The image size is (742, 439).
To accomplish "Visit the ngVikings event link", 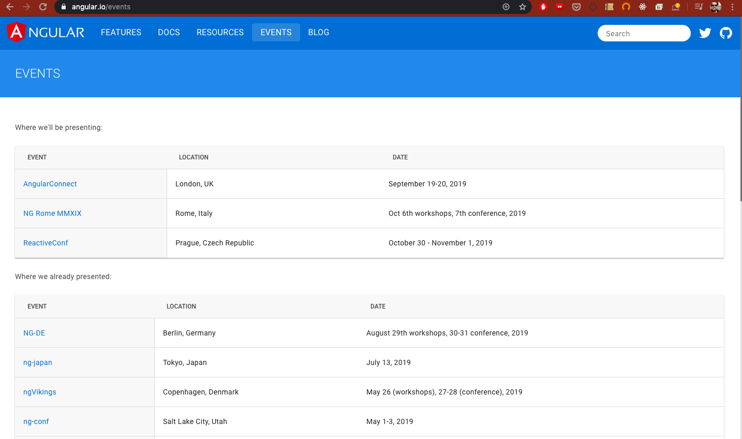I will [x=40, y=392].
